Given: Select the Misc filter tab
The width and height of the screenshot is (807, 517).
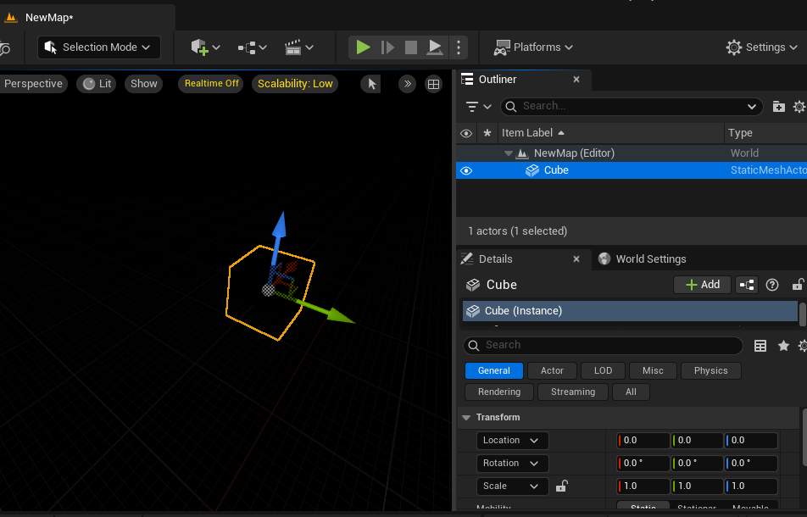Looking at the screenshot, I should (653, 371).
